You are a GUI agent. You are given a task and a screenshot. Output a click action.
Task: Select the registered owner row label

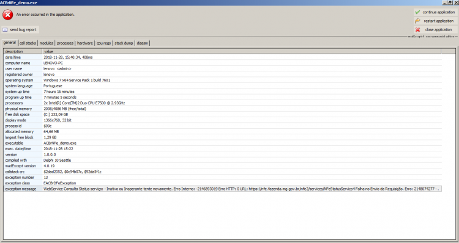click(19, 74)
